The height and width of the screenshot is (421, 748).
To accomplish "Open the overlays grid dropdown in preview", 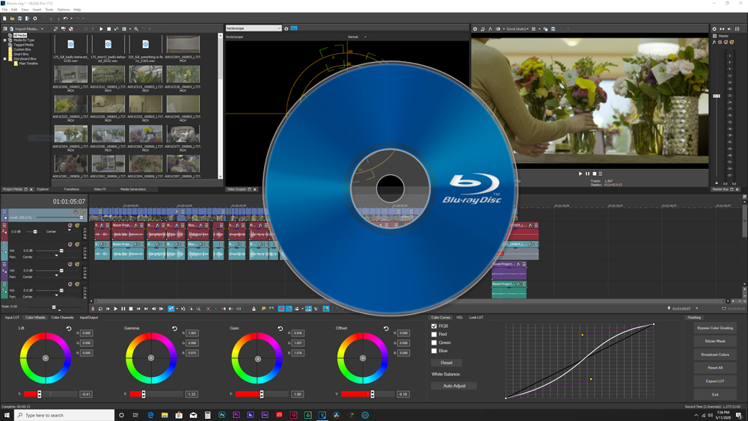I will 539,29.
